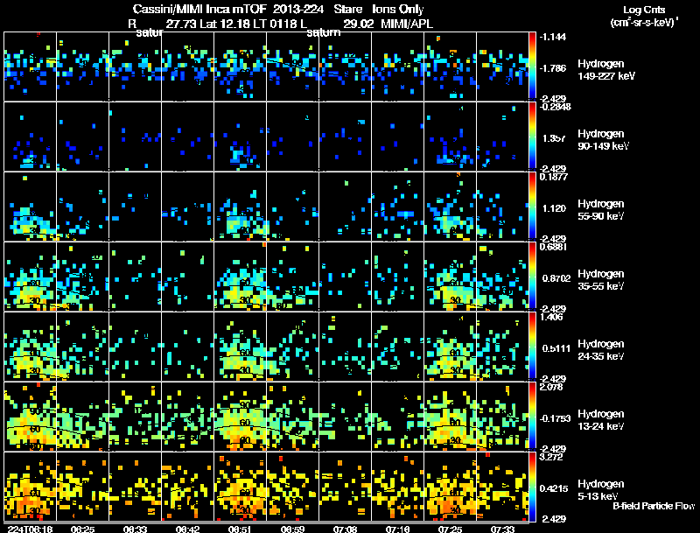Screen dimensions: 700x533
Task: Open the 35-55 keV image panel at 07:25
Action: pos(450,277)
